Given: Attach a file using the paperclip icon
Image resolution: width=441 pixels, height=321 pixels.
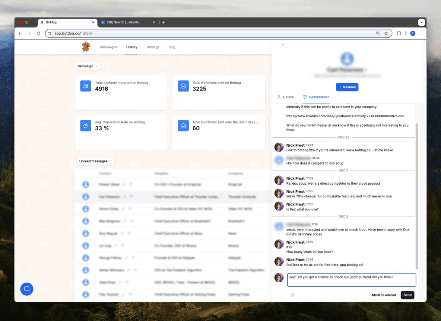Looking at the screenshot, I should (292, 295).
